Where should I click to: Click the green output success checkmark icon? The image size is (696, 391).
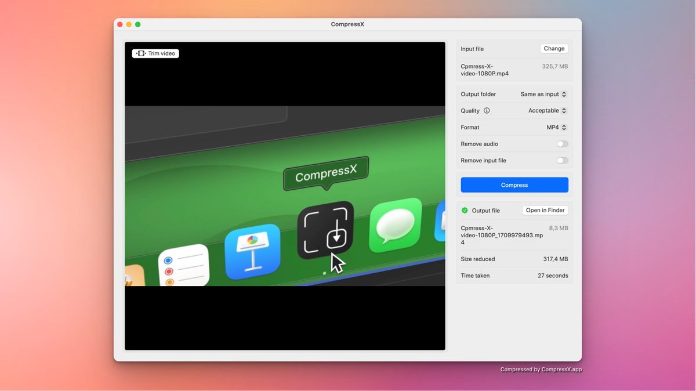465,211
